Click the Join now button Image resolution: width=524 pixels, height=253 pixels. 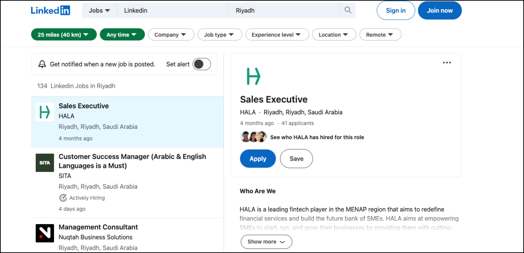tap(440, 10)
